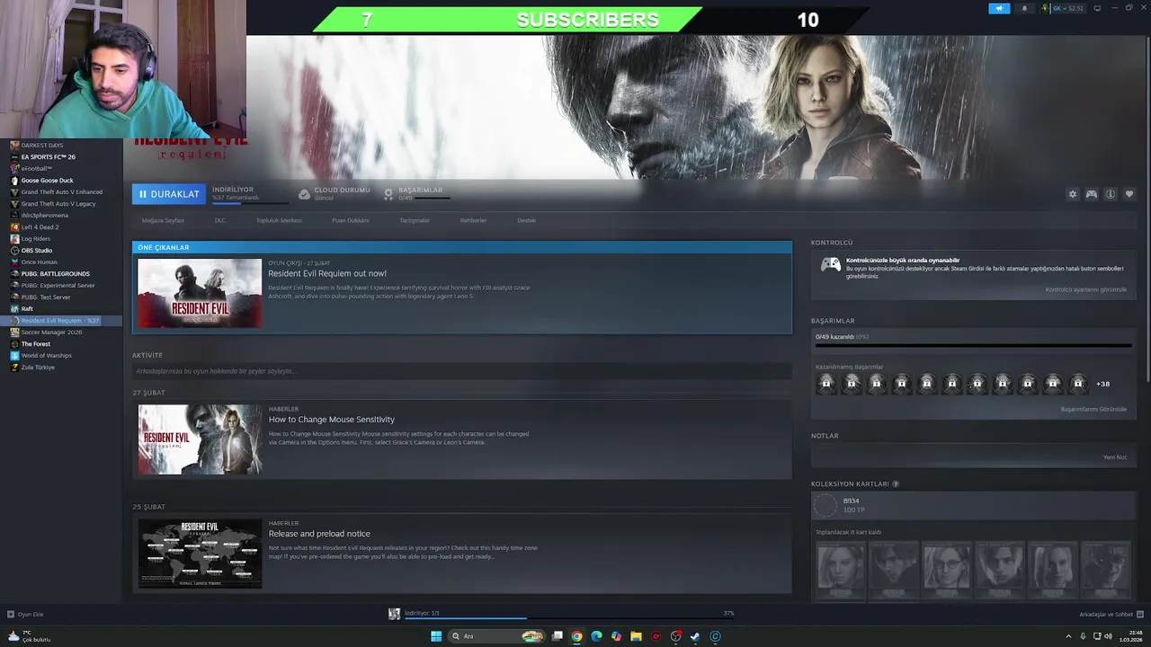Viewport: 1151px width, 647px height.
Task: Open the game settings gear icon
Action: (1072, 194)
